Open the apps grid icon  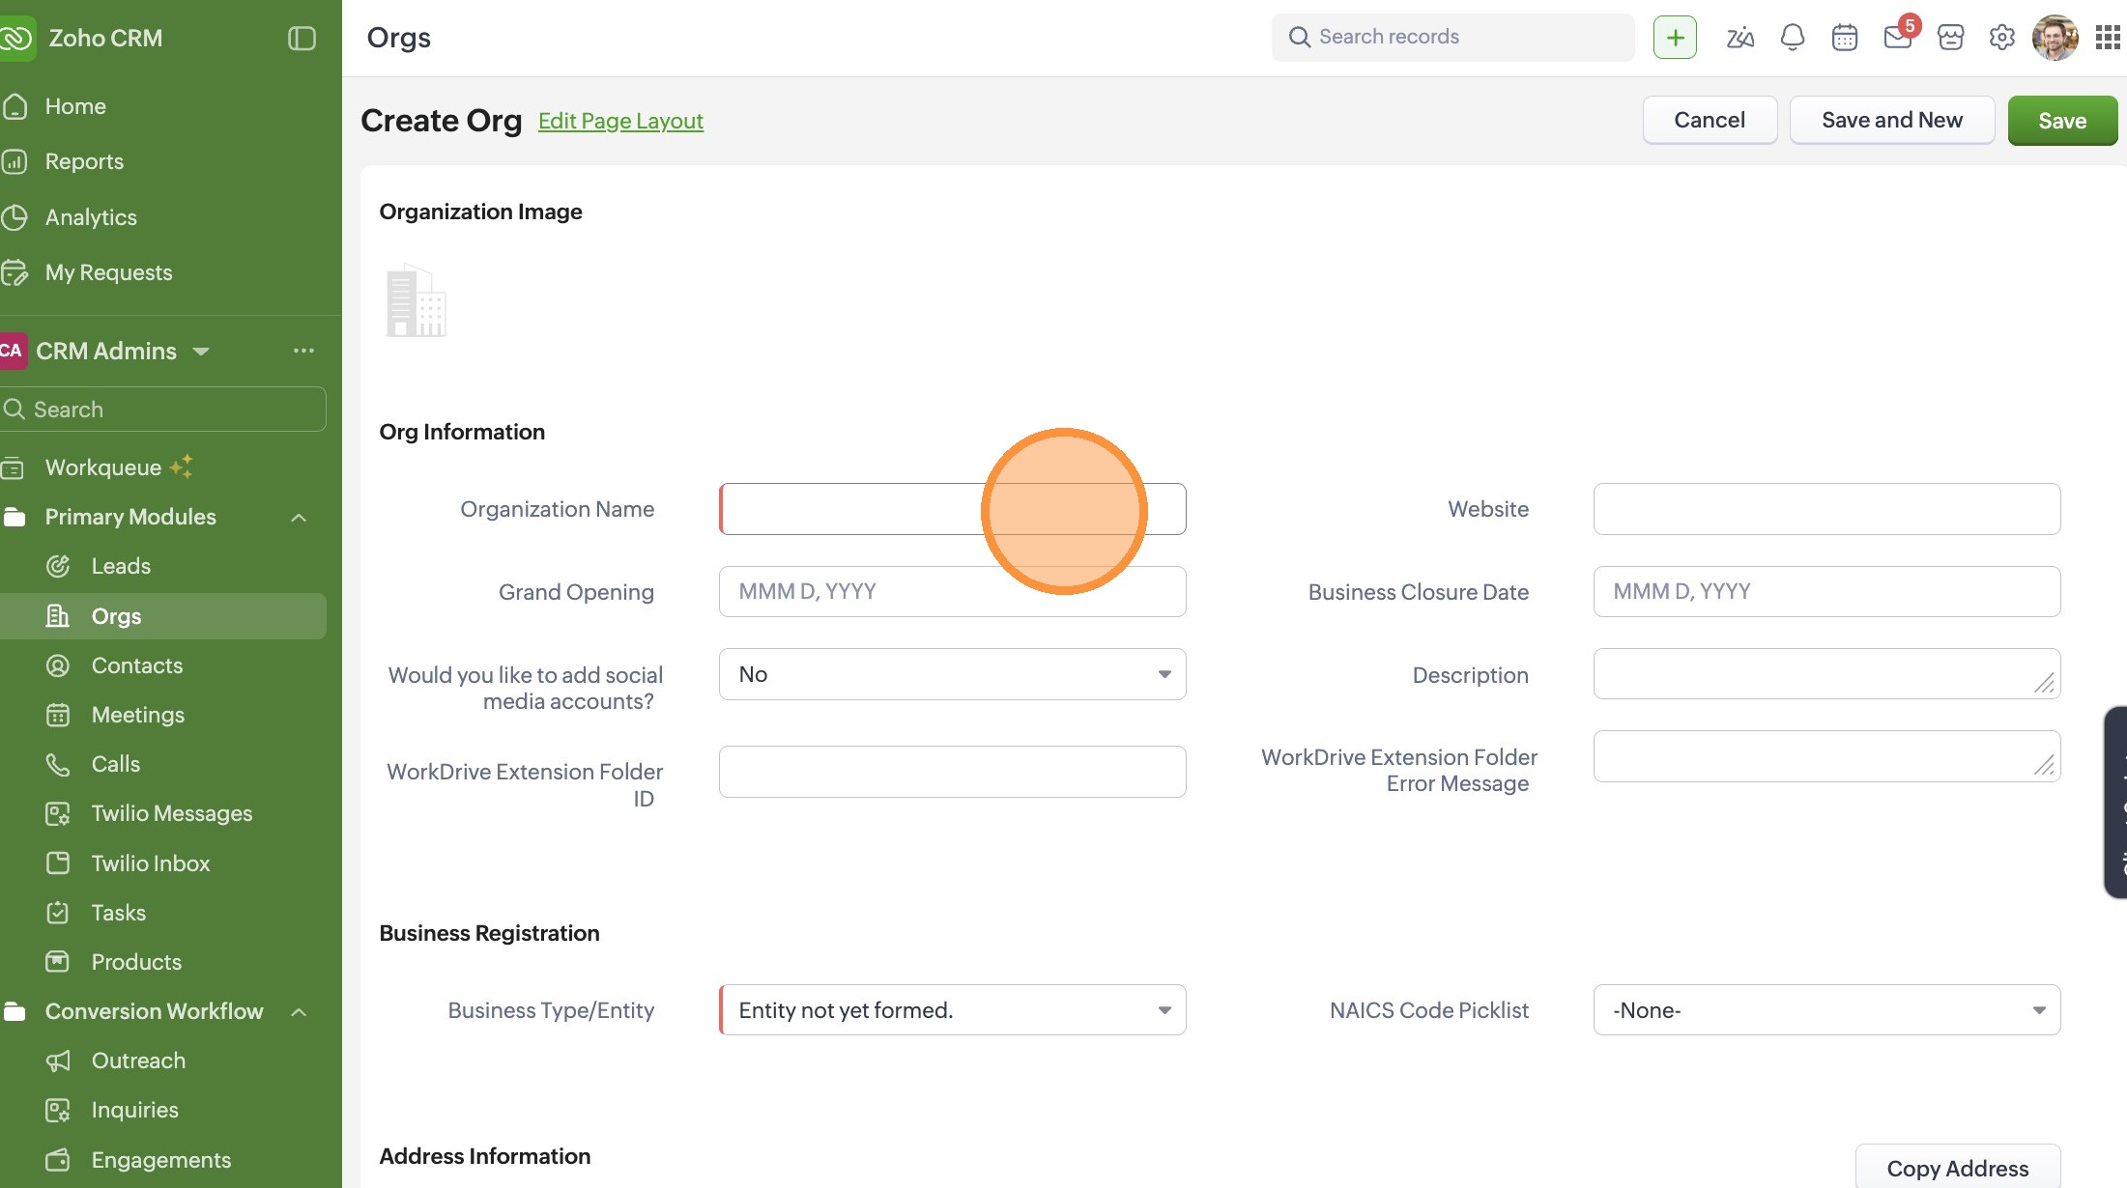coord(2107,38)
